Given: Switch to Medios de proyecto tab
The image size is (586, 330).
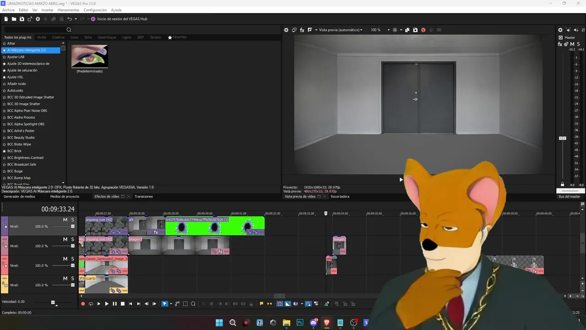Looking at the screenshot, I should 65,196.
